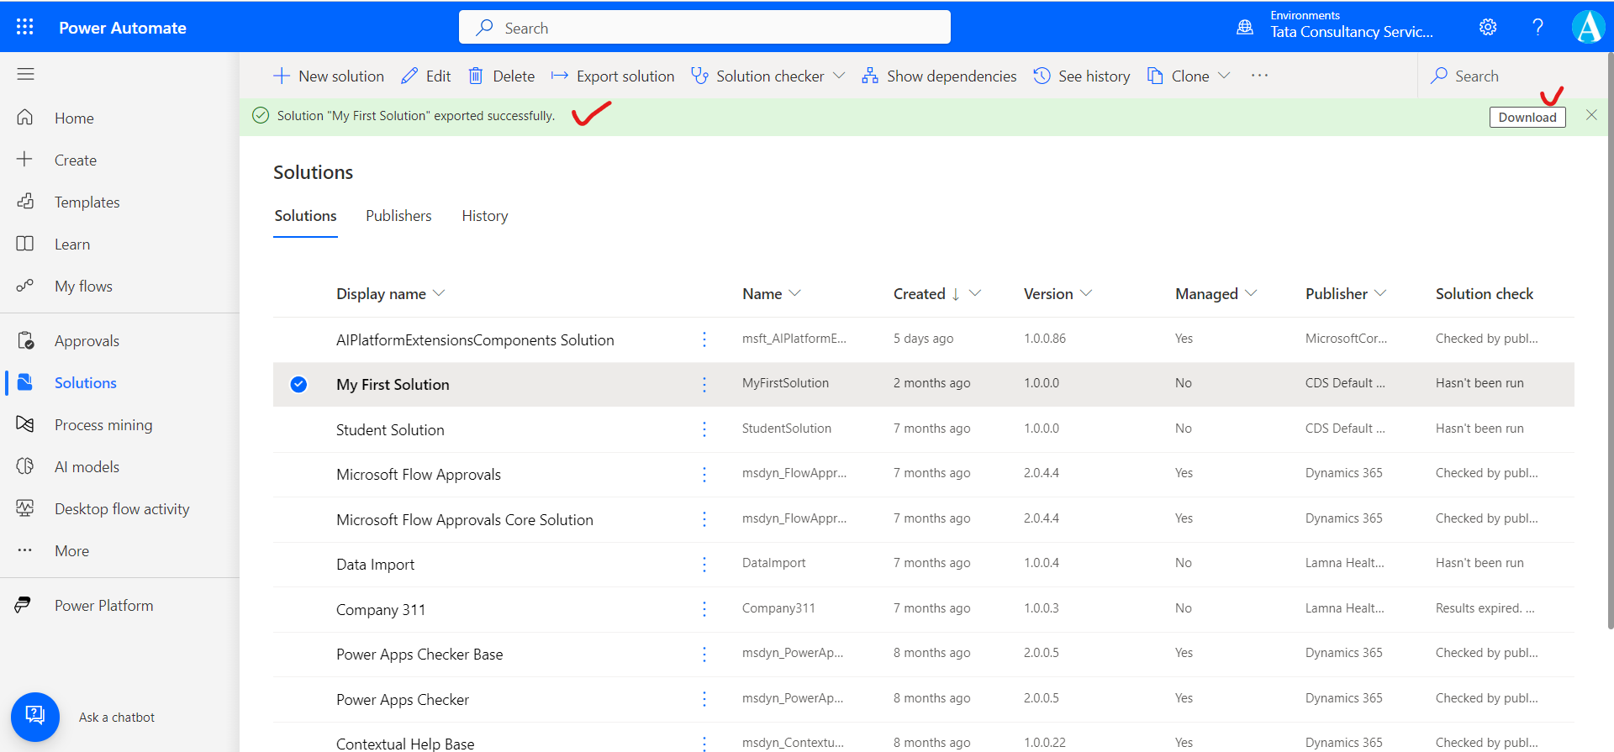This screenshot has height=752, width=1614.
Task: Click the top Search input field
Action: coord(704,28)
